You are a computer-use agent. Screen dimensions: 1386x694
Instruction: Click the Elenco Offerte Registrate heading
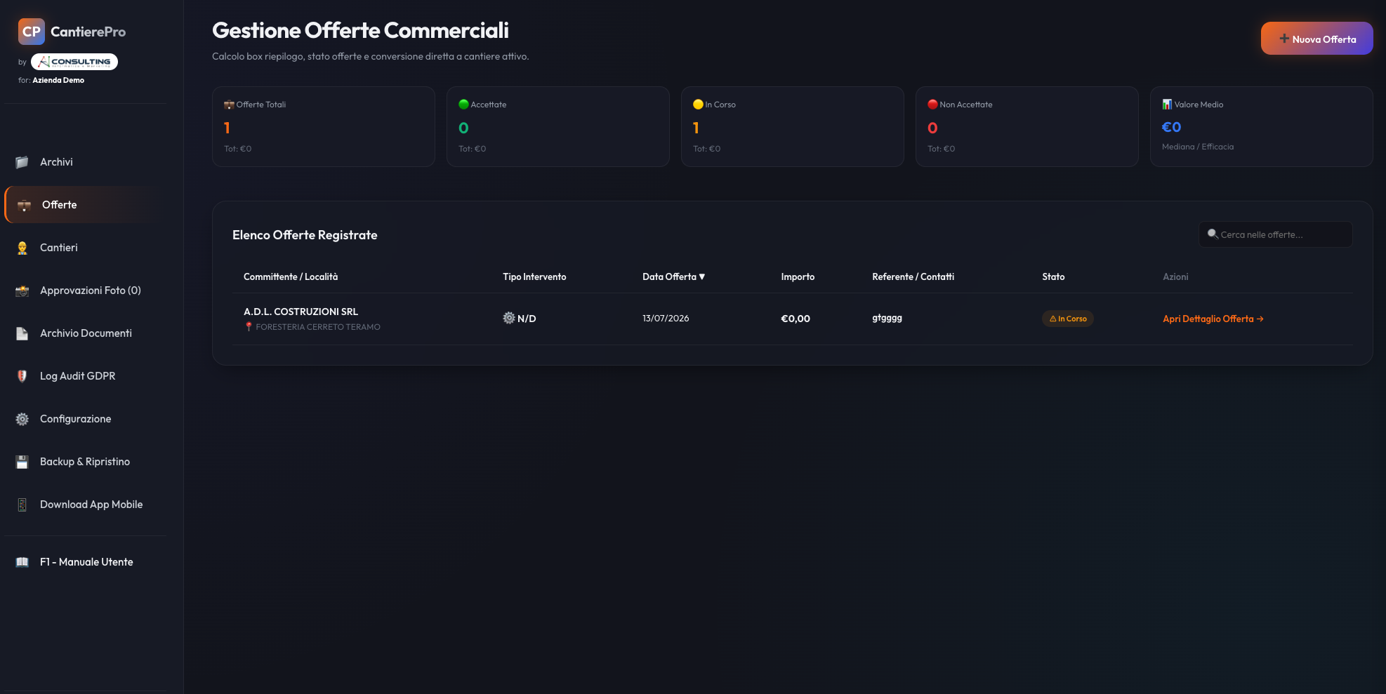(x=305, y=235)
